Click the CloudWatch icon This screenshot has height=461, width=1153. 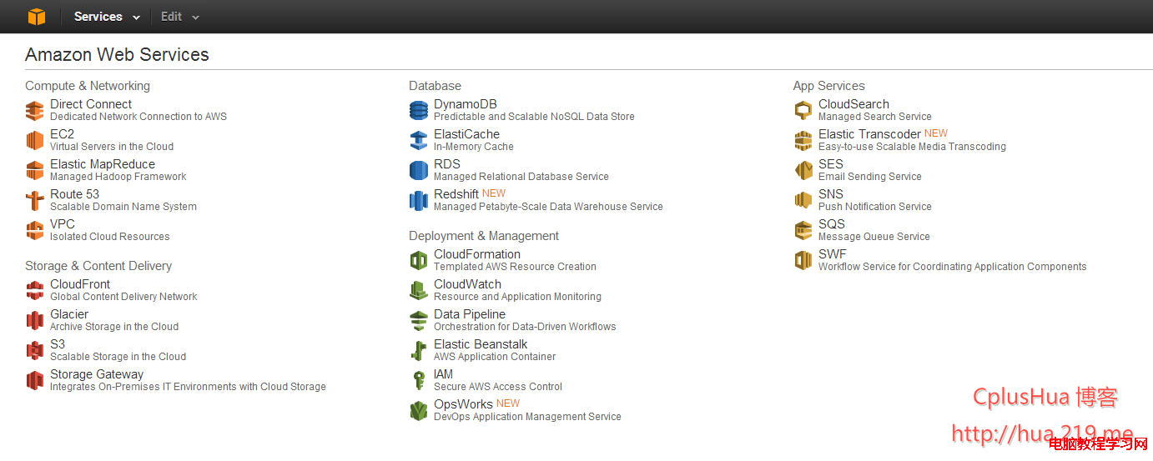(x=419, y=290)
